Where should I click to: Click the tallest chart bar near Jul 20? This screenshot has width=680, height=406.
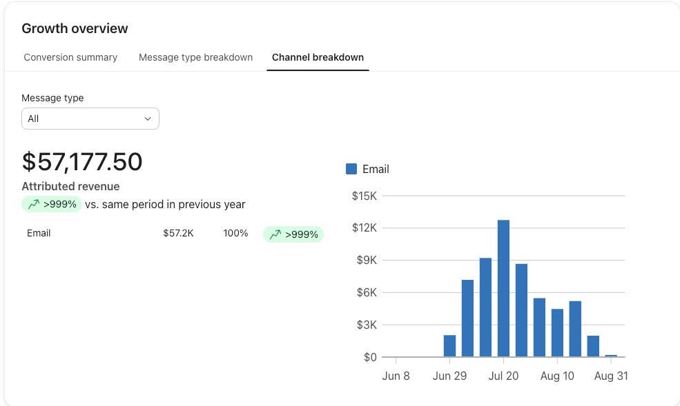click(x=503, y=288)
